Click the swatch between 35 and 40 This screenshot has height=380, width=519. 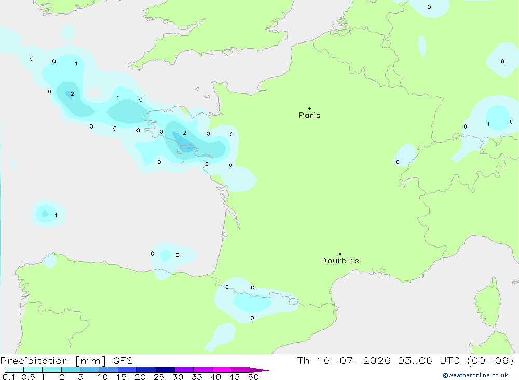203,370
